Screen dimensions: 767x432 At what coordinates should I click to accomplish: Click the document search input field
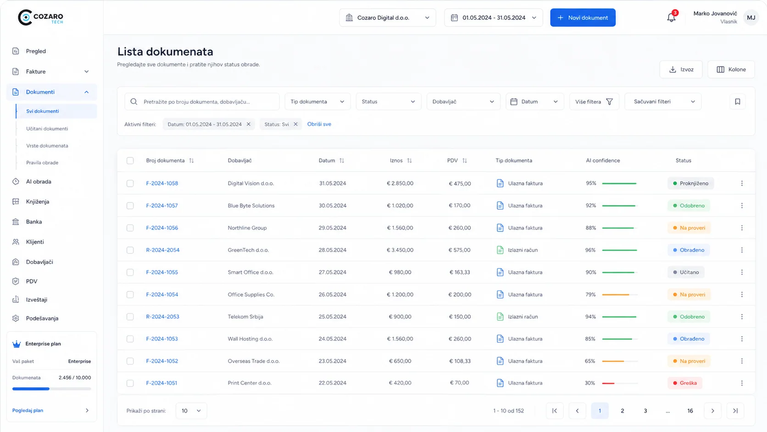tap(202, 101)
